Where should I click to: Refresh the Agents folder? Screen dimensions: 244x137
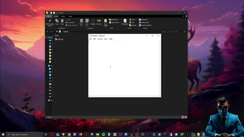pyautogui.click(x=165, y=32)
